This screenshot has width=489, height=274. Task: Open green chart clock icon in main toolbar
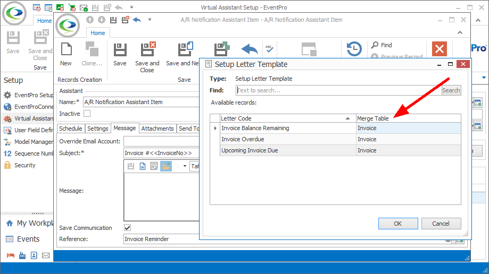click(x=60, y=7)
